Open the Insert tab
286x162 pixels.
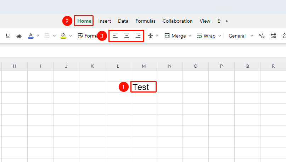(105, 21)
